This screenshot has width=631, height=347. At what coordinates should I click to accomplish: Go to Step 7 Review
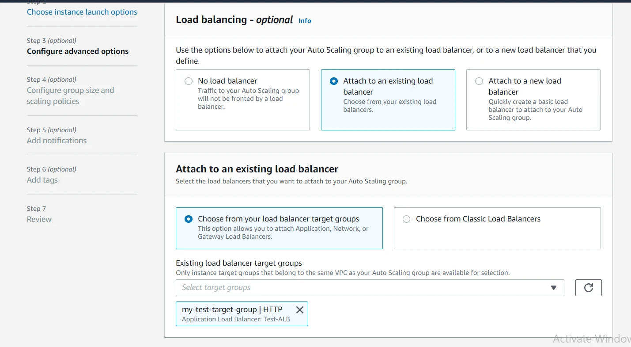[x=39, y=219]
